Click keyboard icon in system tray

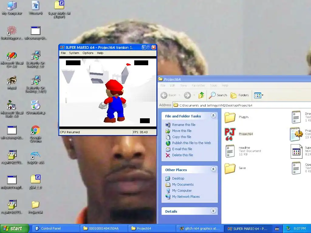pyautogui.click(x=277, y=229)
